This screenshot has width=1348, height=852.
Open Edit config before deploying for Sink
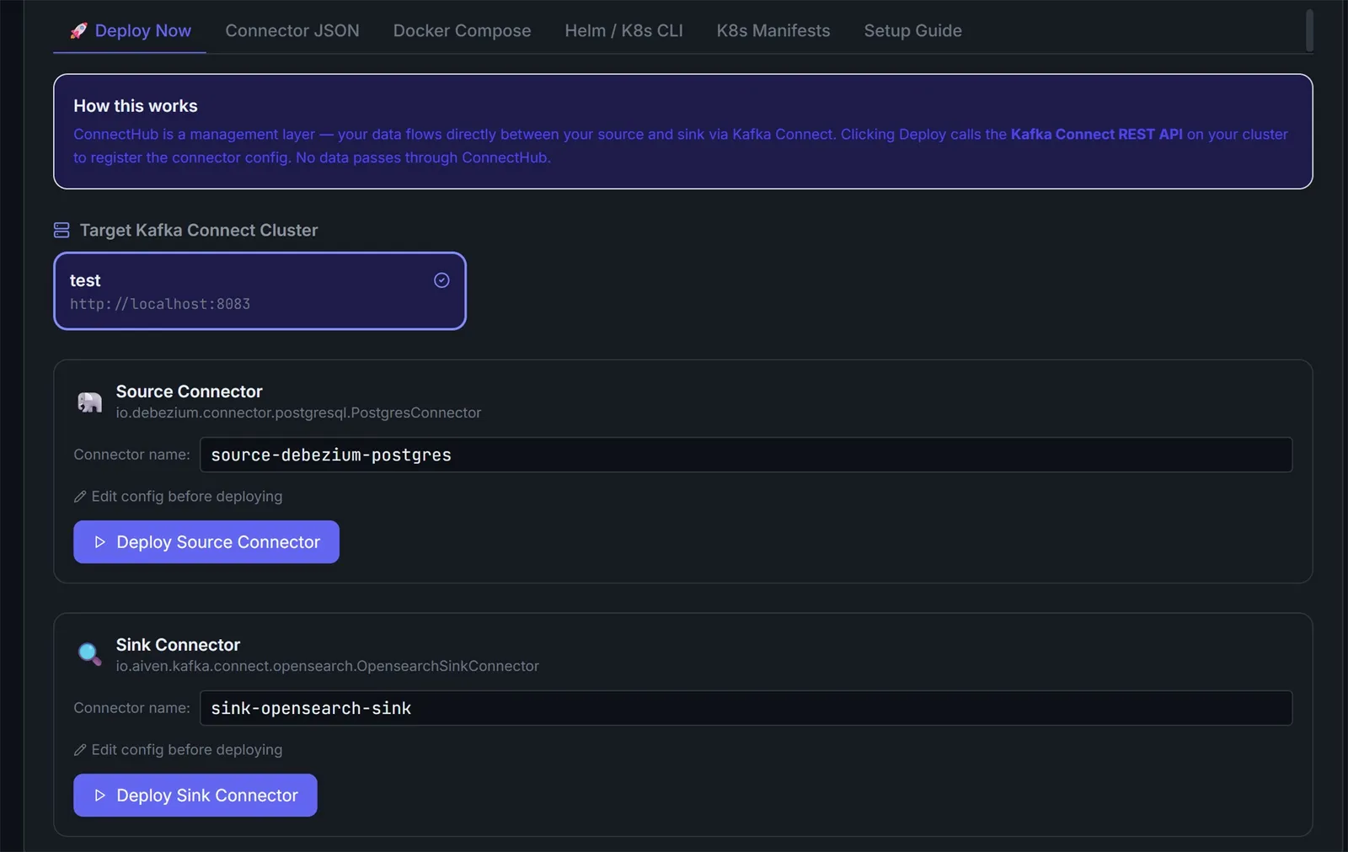(178, 750)
